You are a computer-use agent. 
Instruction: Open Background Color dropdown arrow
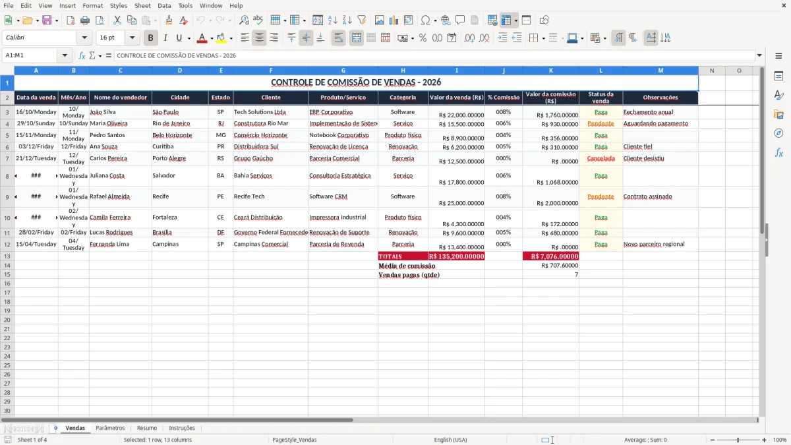(x=231, y=38)
